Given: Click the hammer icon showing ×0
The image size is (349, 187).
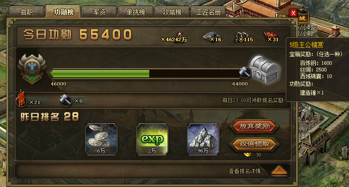Looking at the screenshot, I should (x=66, y=101).
